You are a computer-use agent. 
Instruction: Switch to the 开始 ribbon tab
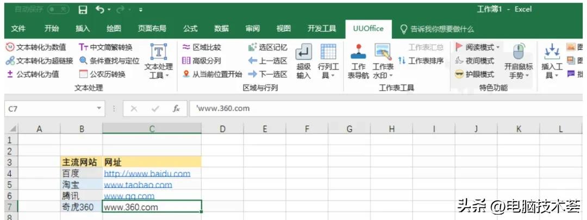pos(51,28)
